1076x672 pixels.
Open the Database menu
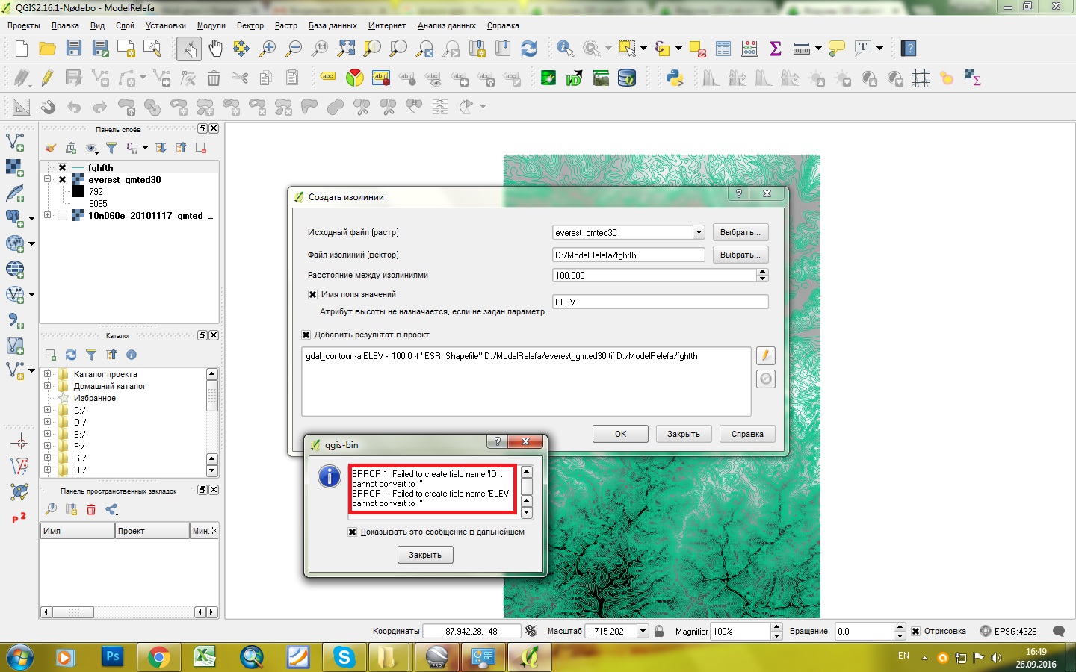[333, 25]
